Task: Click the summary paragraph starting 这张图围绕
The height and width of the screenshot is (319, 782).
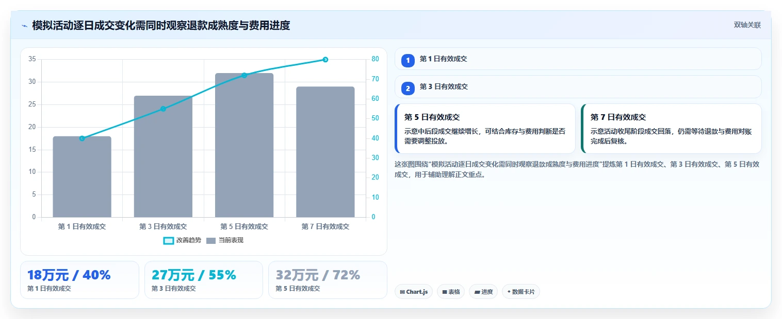Action: (577, 169)
